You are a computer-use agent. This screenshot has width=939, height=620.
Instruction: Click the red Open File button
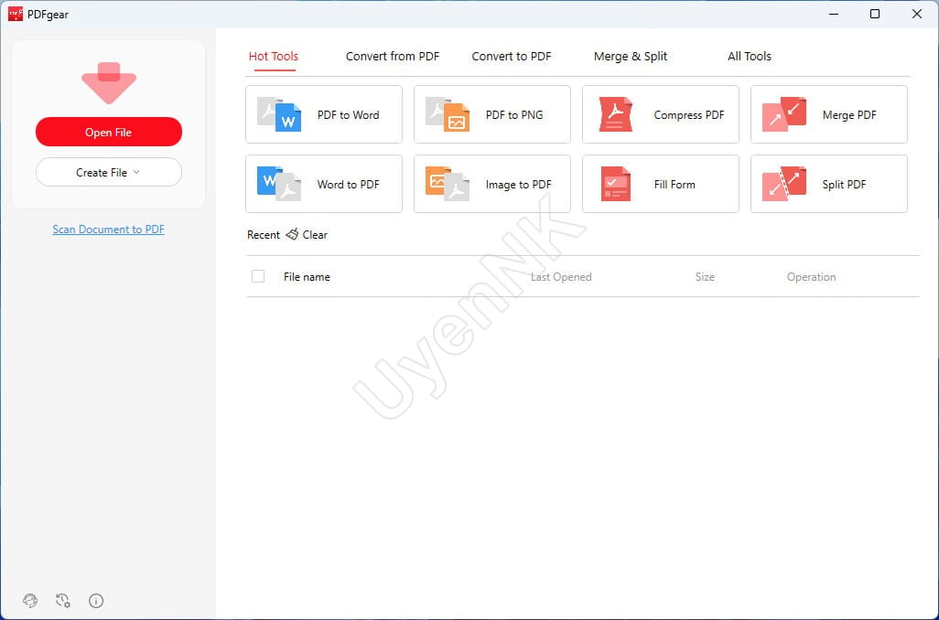[108, 132]
